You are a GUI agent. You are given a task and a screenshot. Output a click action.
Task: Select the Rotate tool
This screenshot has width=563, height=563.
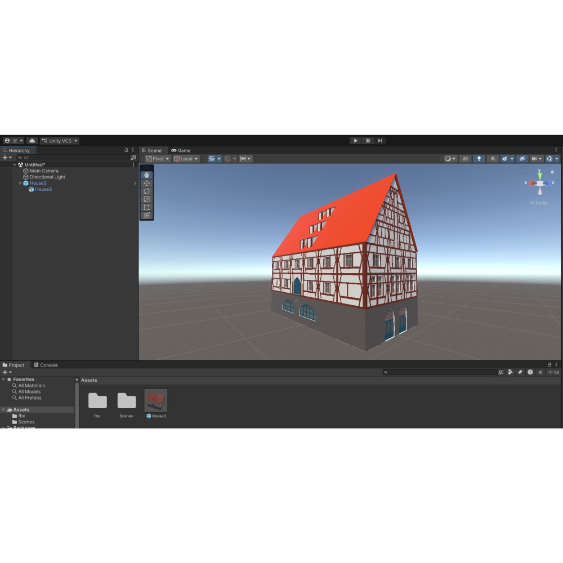(x=146, y=191)
